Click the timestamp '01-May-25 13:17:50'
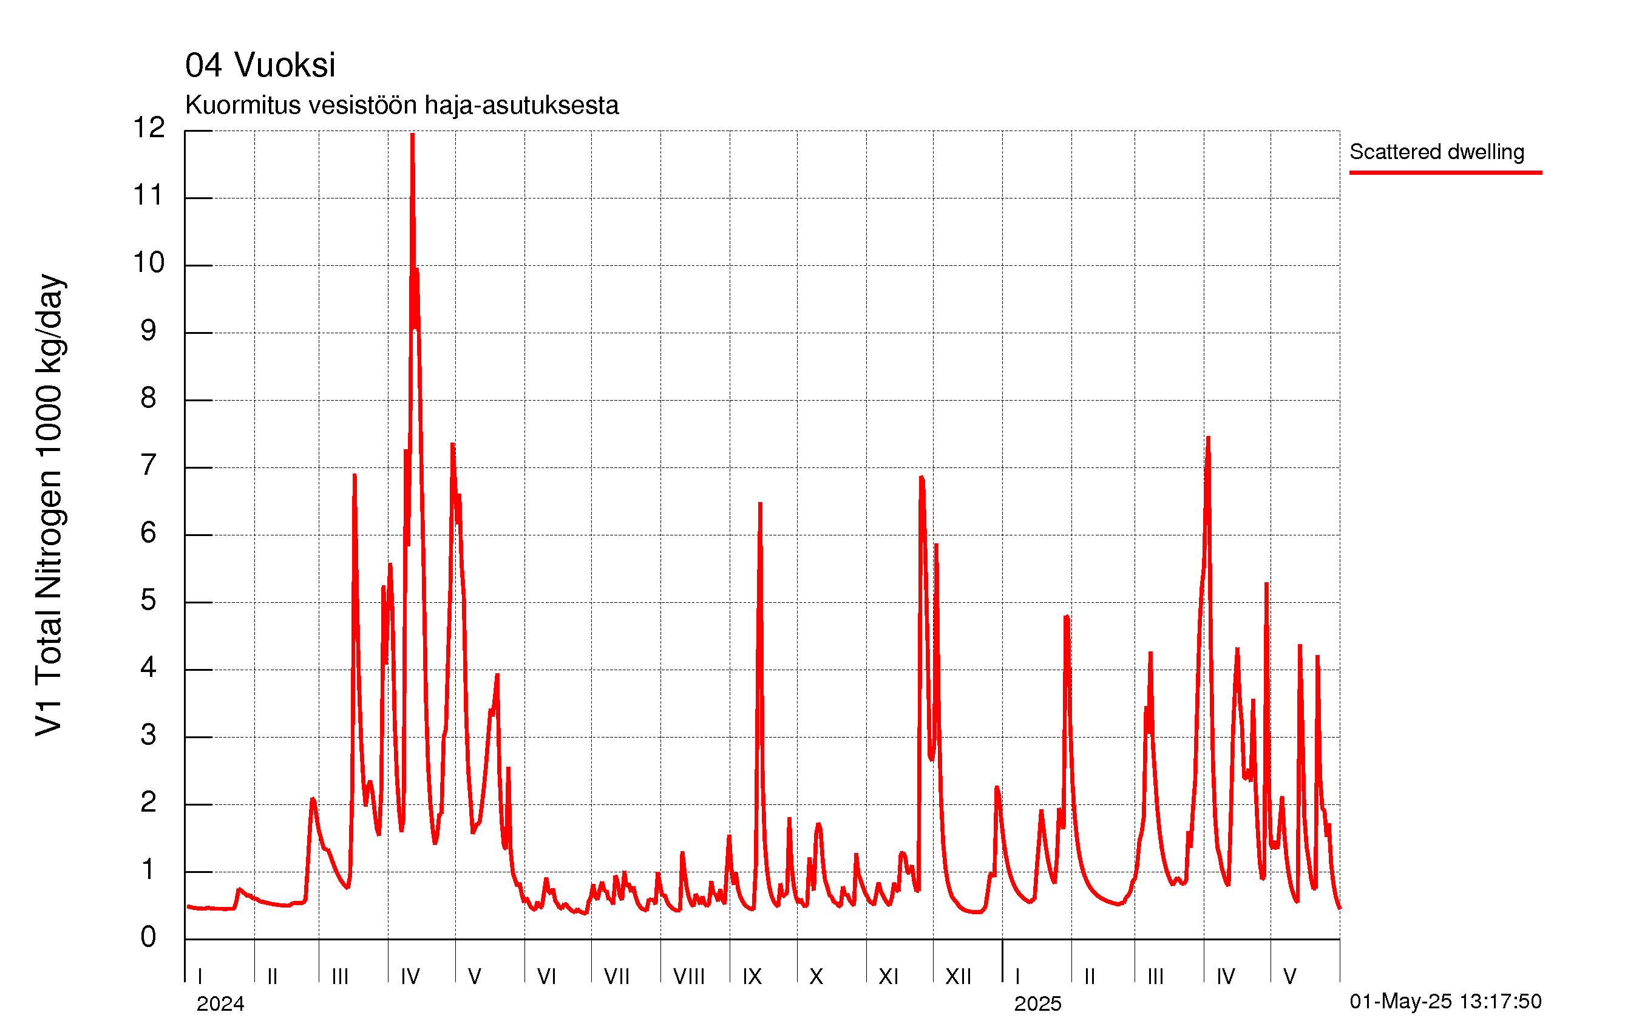Viewport: 1639px width, 1032px height. (1446, 1002)
